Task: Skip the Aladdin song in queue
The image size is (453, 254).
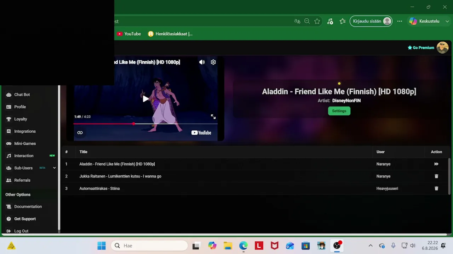Action: tap(436, 164)
